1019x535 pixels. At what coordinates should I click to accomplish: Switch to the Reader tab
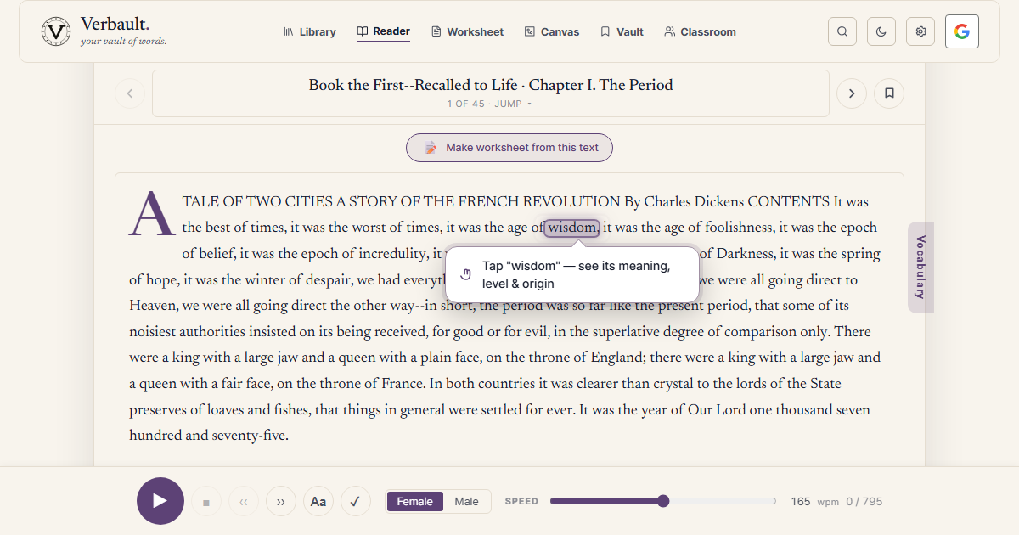point(383,31)
